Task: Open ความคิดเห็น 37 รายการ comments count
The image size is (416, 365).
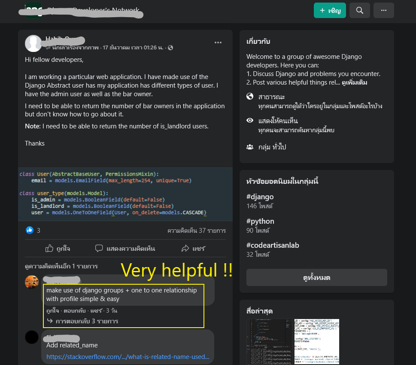Action: [197, 231]
